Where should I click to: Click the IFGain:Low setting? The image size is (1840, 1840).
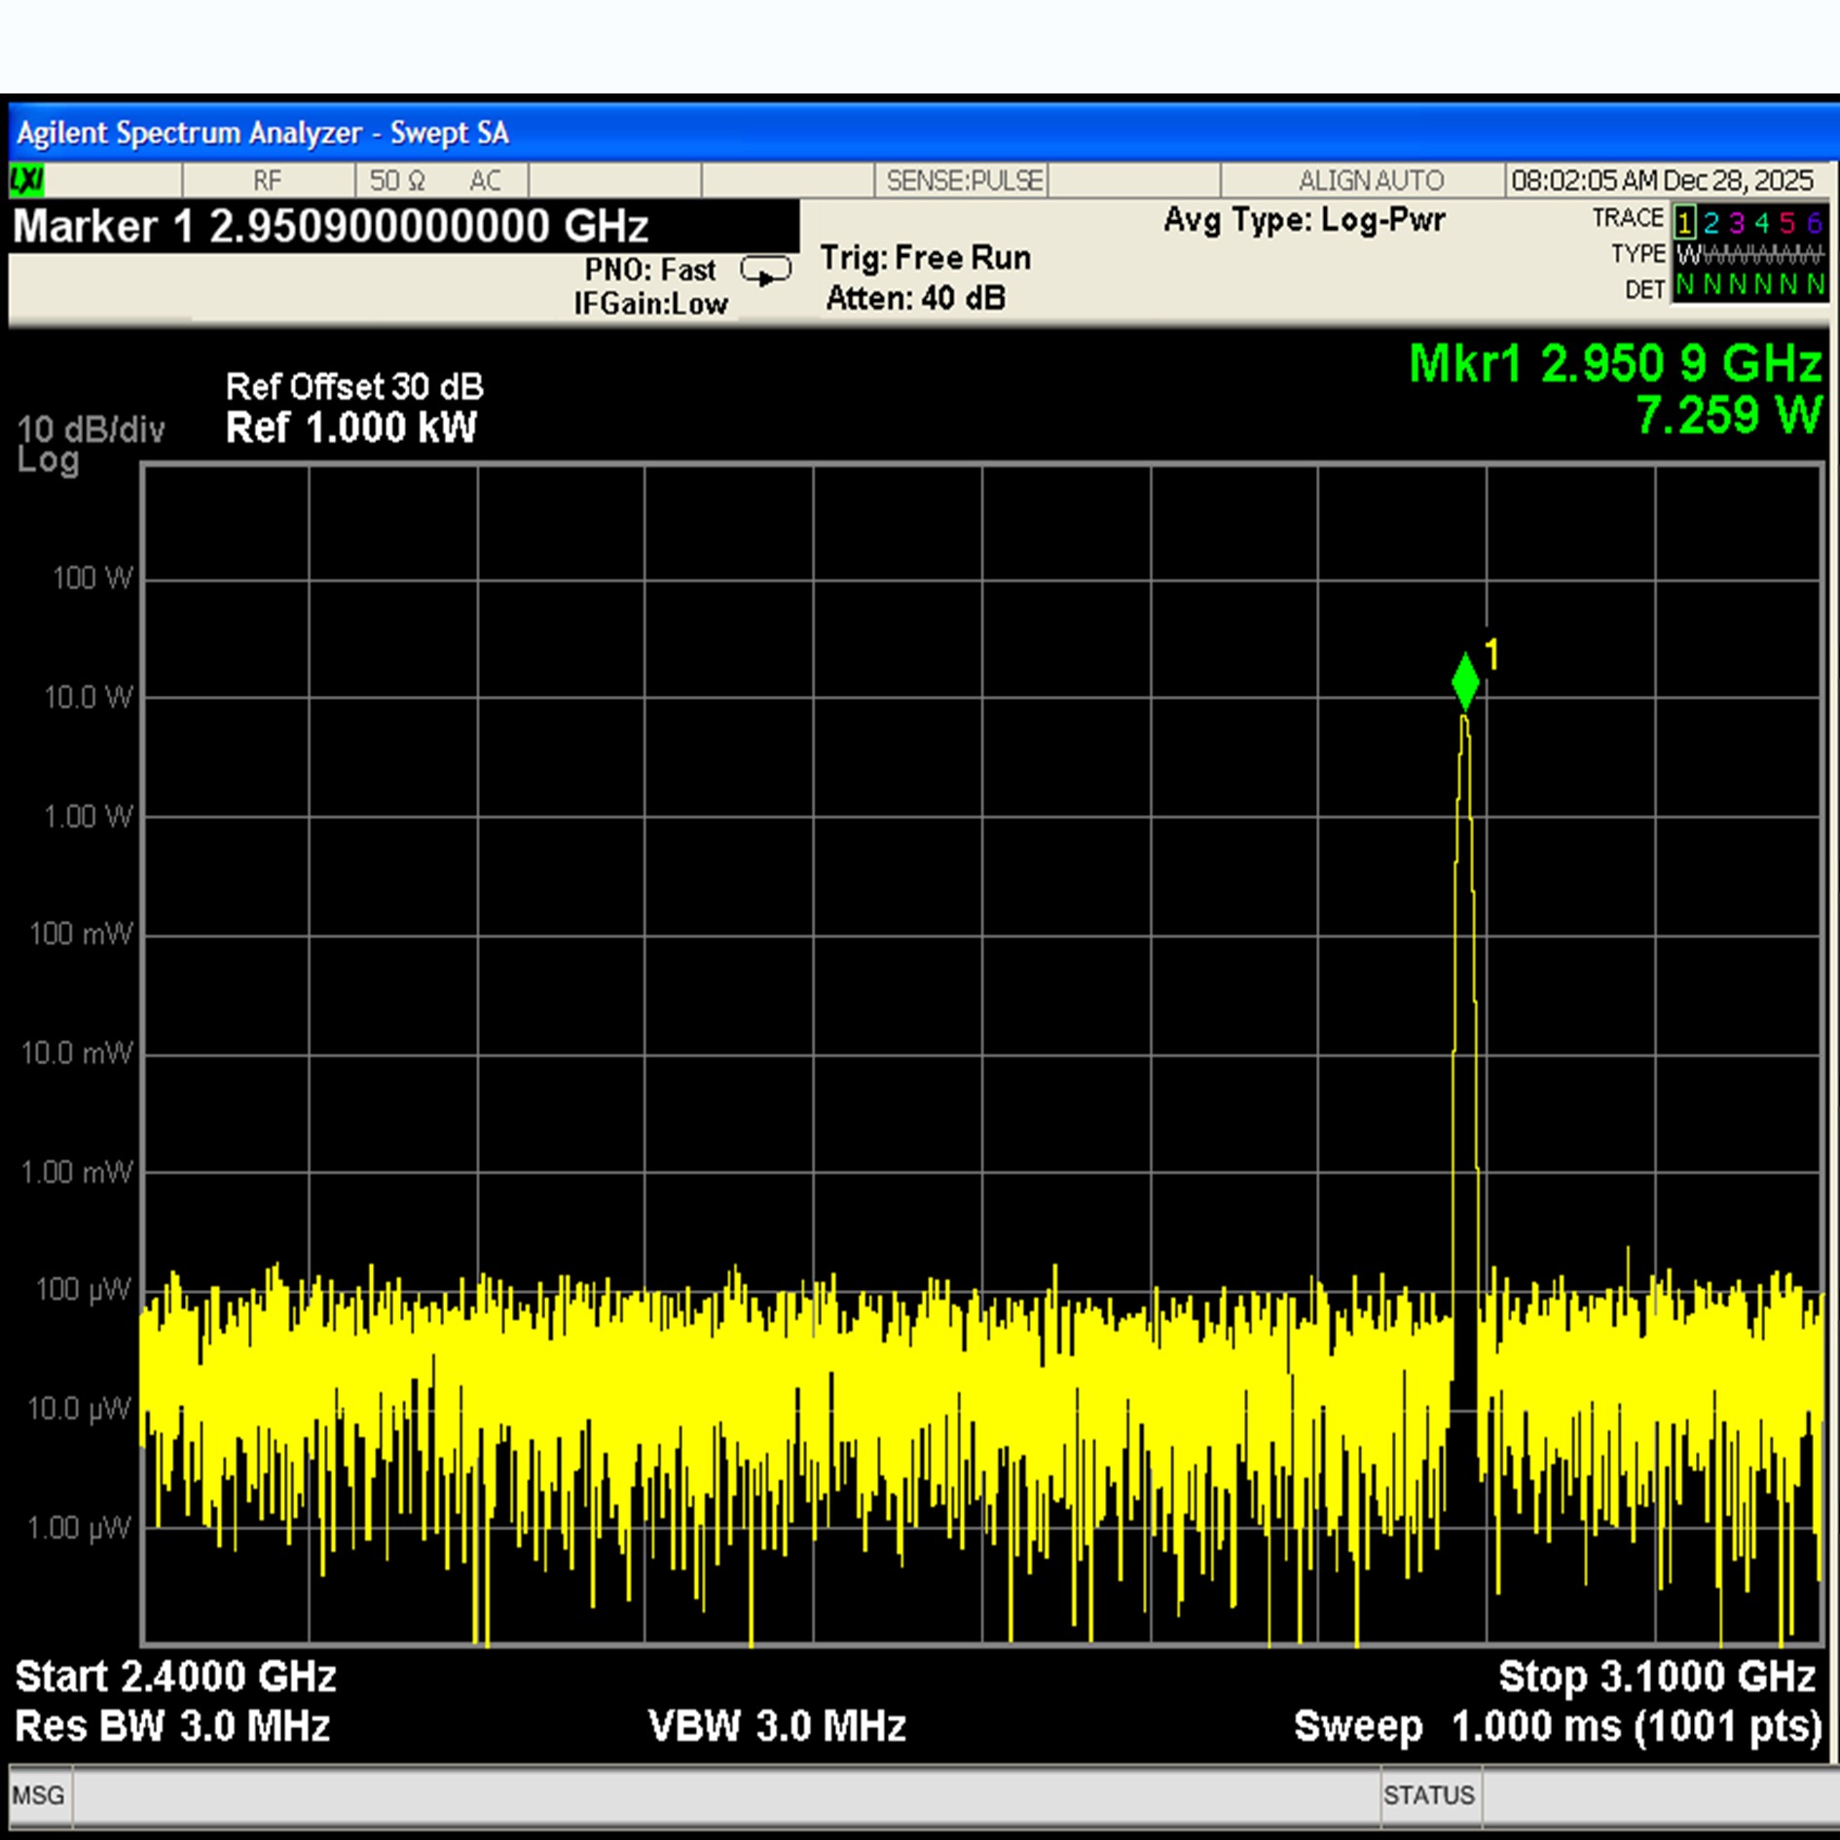point(650,304)
